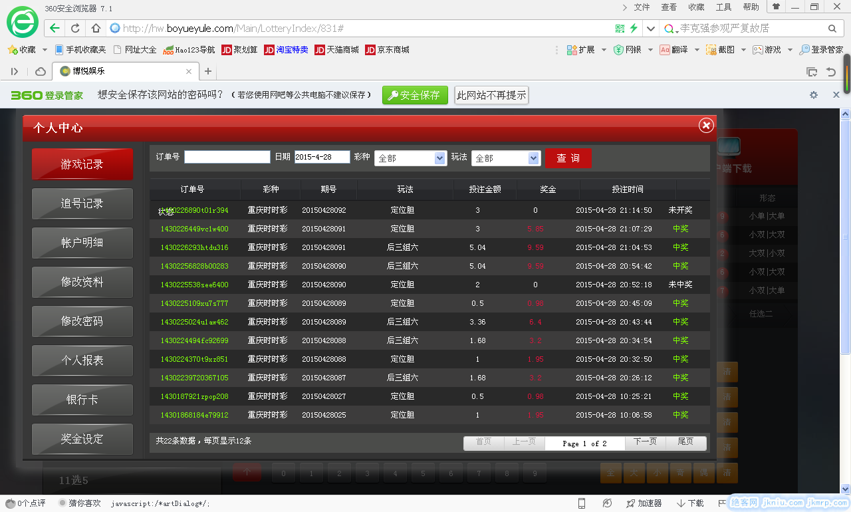Click the search magnifier icon
This screenshot has height=512, width=851.
pos(832,29)
